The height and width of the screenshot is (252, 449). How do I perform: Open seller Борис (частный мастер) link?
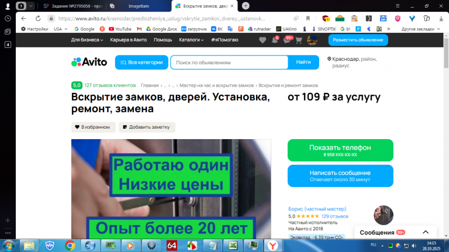[317, 209]
